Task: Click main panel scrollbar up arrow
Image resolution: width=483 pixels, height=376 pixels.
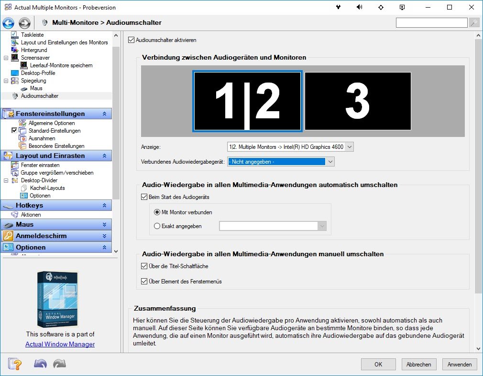Action: (478, 35)
